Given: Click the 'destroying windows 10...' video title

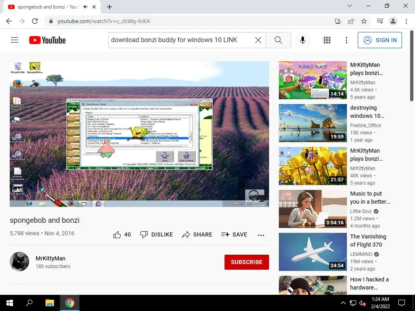Looking at the screenshot, I should (x=367, y=112).
